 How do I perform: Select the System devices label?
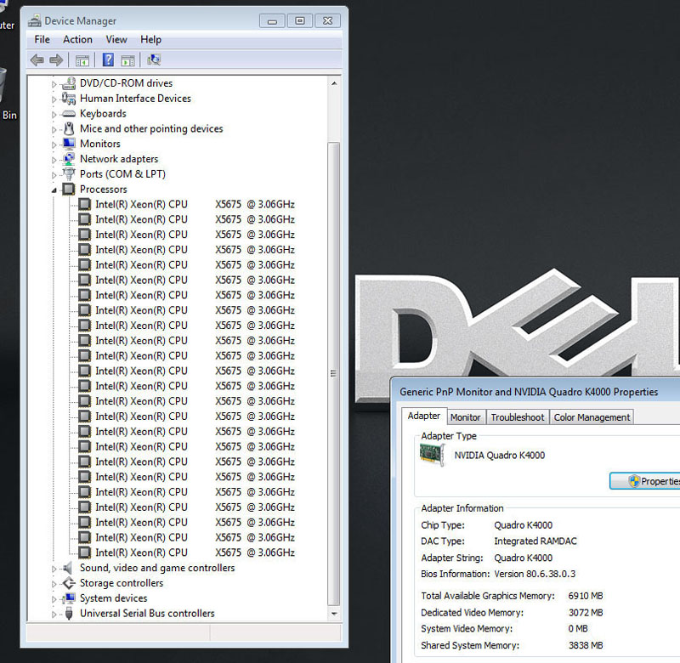point(114,598)
